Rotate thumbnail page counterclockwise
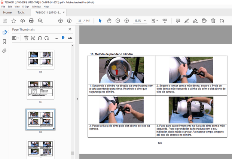Screen dimensions: 232x159 tap(40, 38)
